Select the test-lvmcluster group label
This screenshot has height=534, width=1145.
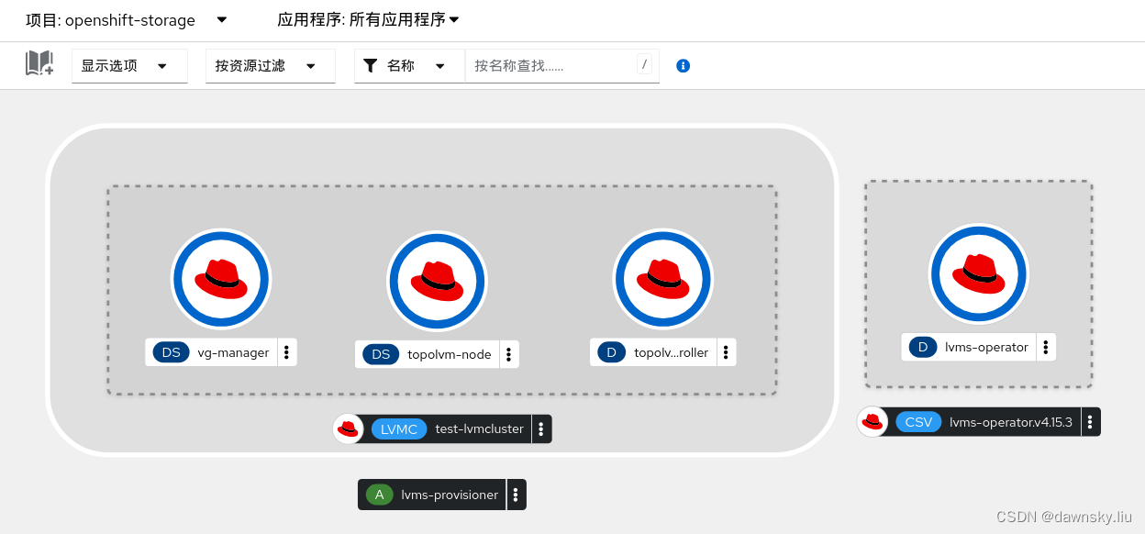[x=479, y=428]
